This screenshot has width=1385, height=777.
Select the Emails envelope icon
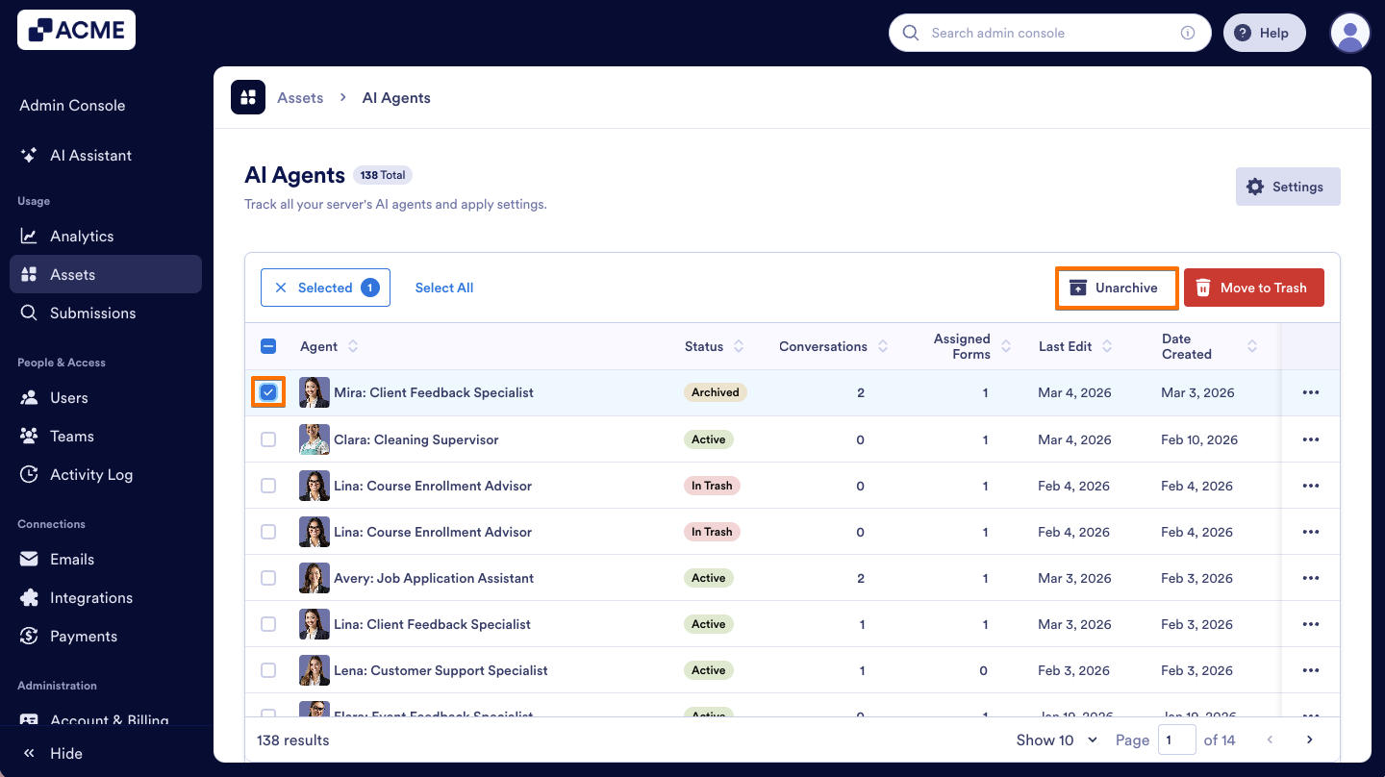pos(30,559)
